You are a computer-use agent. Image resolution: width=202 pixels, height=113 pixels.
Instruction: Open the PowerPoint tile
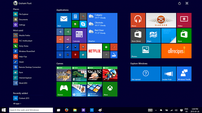(60, 39)
